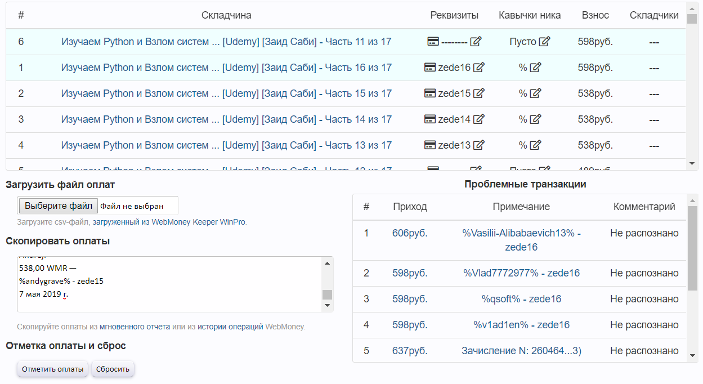Click Отметить оплаты button

point(52,369)
